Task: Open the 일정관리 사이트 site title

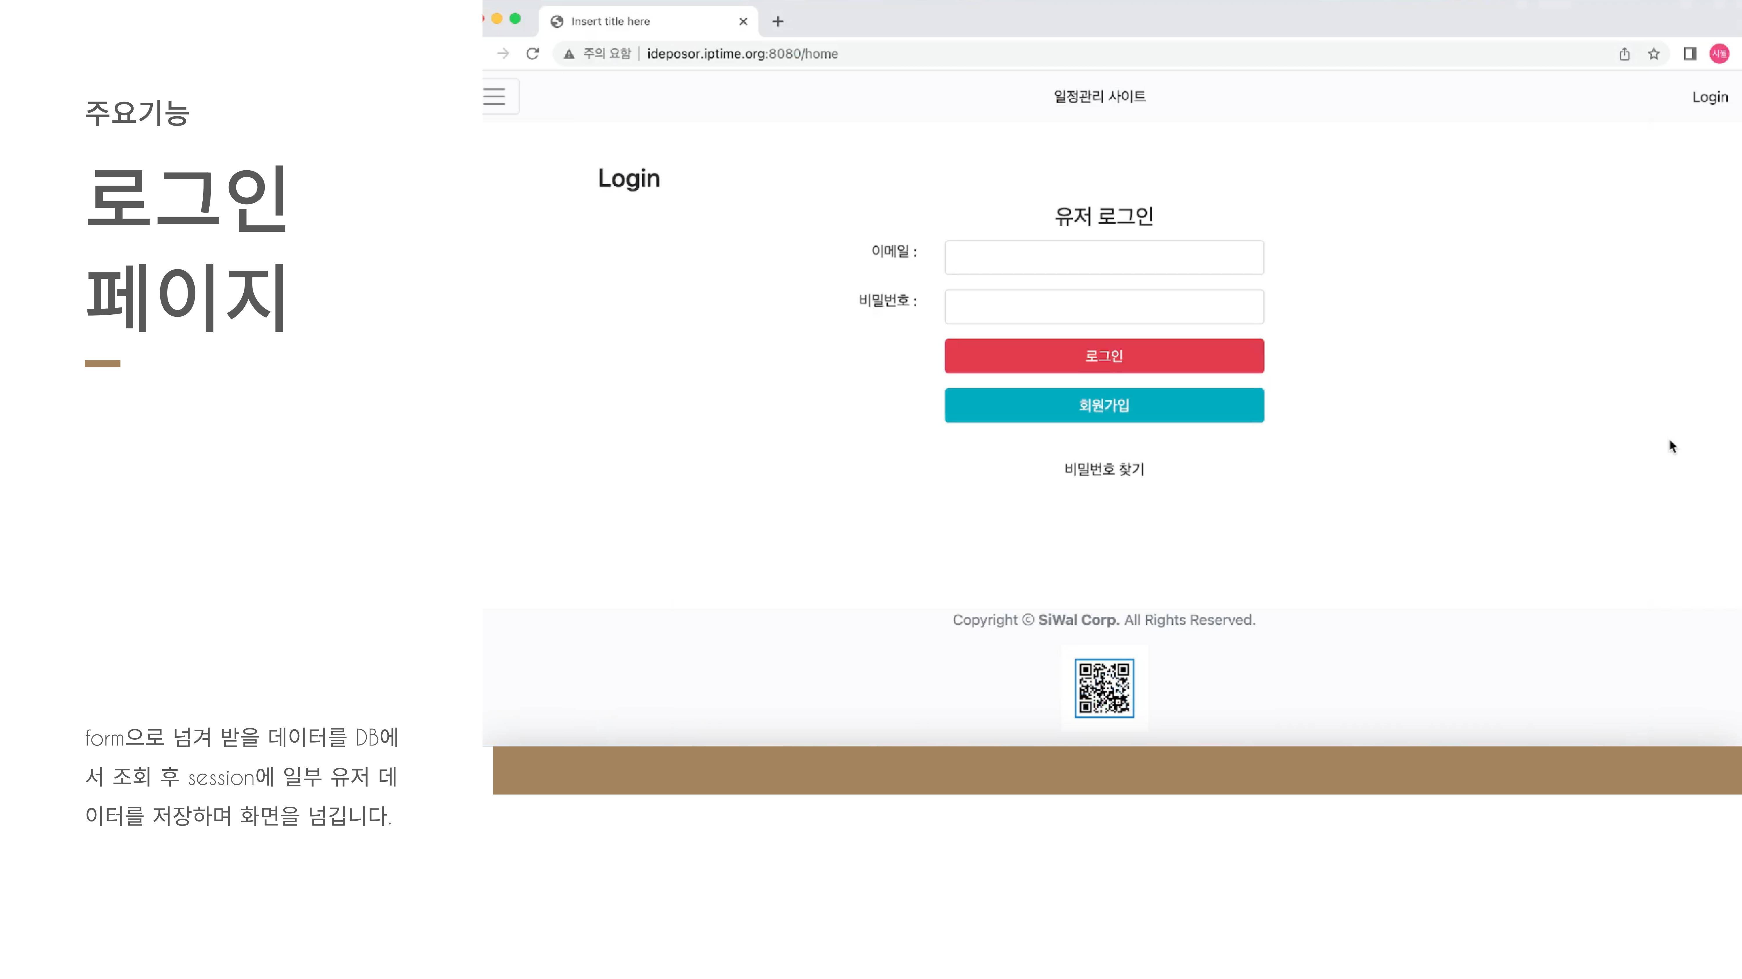Action: (1099, 97)
